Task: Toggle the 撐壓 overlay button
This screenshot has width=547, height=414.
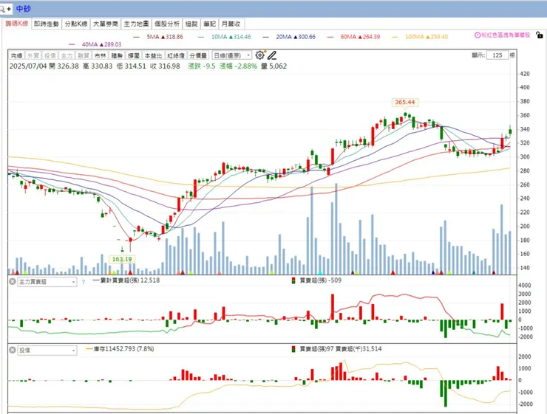Action: click(134, 55)
